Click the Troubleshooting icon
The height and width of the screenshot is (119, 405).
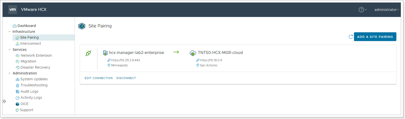18,85
